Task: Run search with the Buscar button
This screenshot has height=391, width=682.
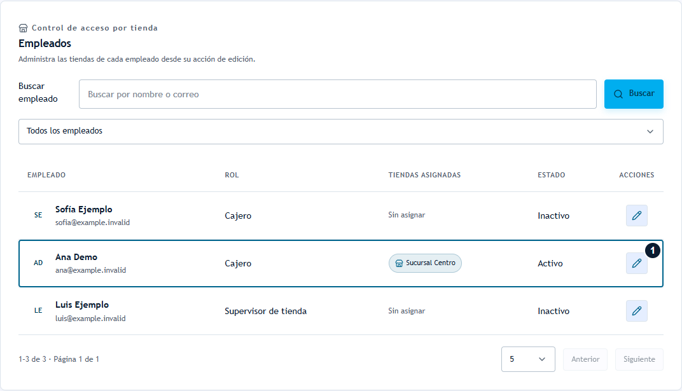Action: click(634, 94)
